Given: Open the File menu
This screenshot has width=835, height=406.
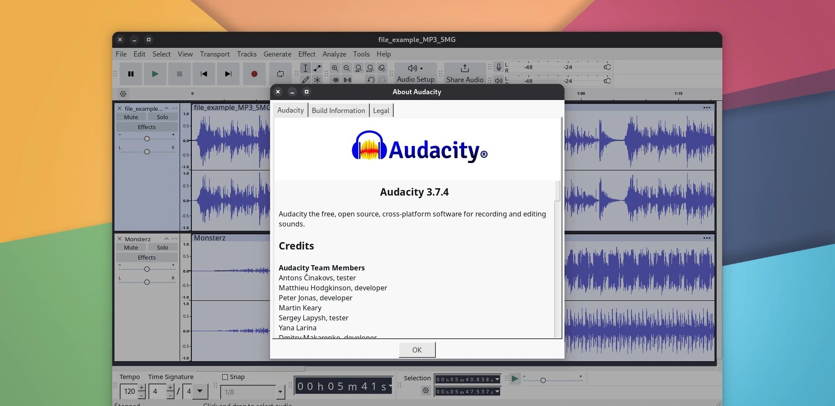Looking at the screenshot, I should pyautogui.click(x=121, y=54).
